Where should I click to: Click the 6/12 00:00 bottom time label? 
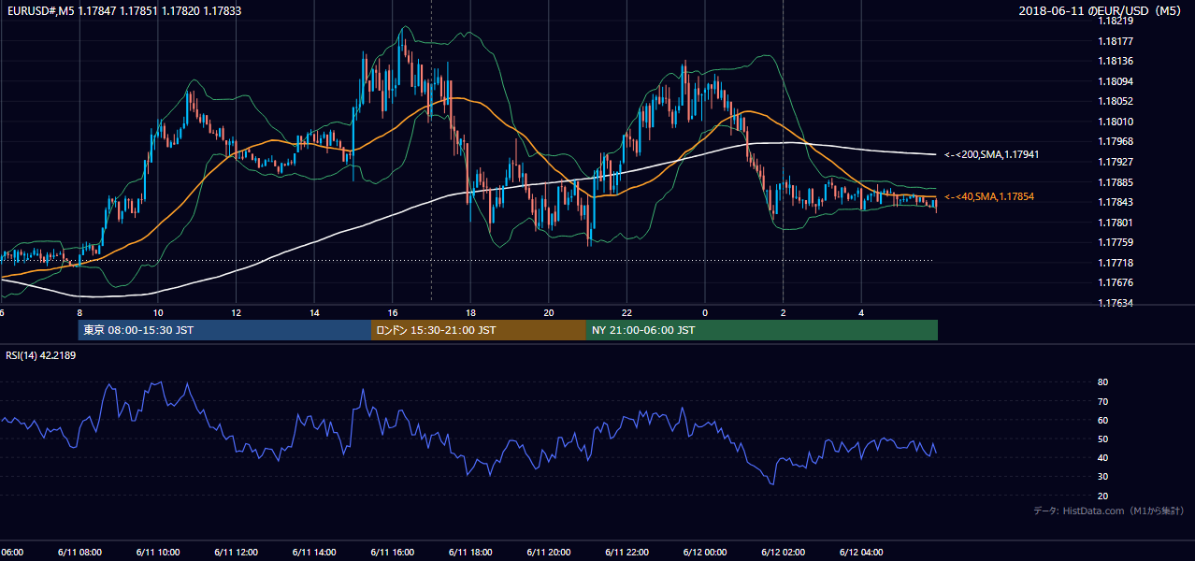(705, 552)
